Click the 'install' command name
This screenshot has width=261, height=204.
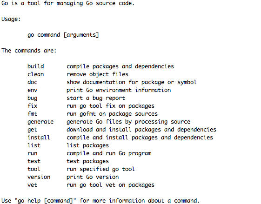tap(39, 138)
